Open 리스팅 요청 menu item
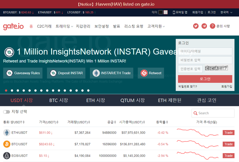Image resolution: width=239 pixels, height=162 pixels. (x=134, y=26)
